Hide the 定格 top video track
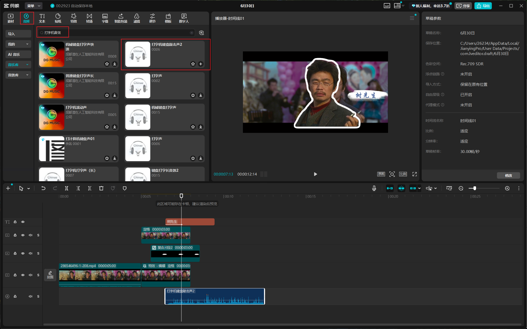Image resolution: width=527 pixels, height=329 pixels. click(x=23, y=235)
